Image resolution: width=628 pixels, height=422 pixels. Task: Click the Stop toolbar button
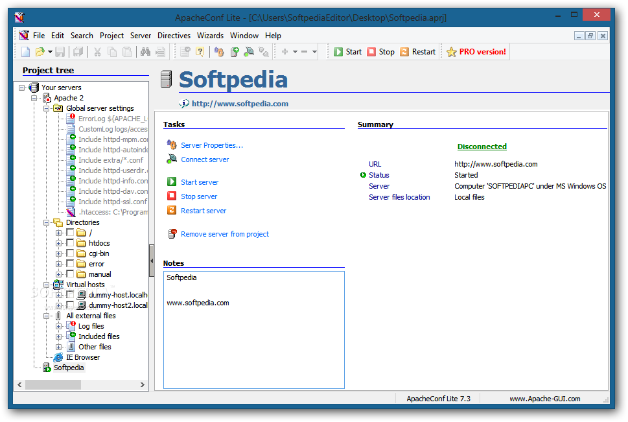point(381,52)
